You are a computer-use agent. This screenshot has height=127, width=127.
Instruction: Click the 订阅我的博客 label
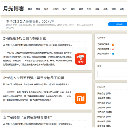[104, 44]
